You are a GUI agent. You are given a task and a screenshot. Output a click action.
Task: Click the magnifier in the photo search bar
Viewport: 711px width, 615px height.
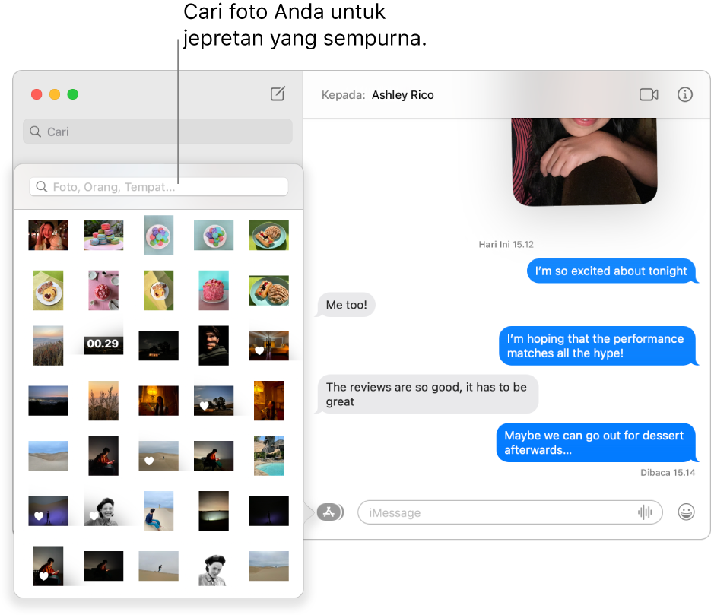coord(42,186)
